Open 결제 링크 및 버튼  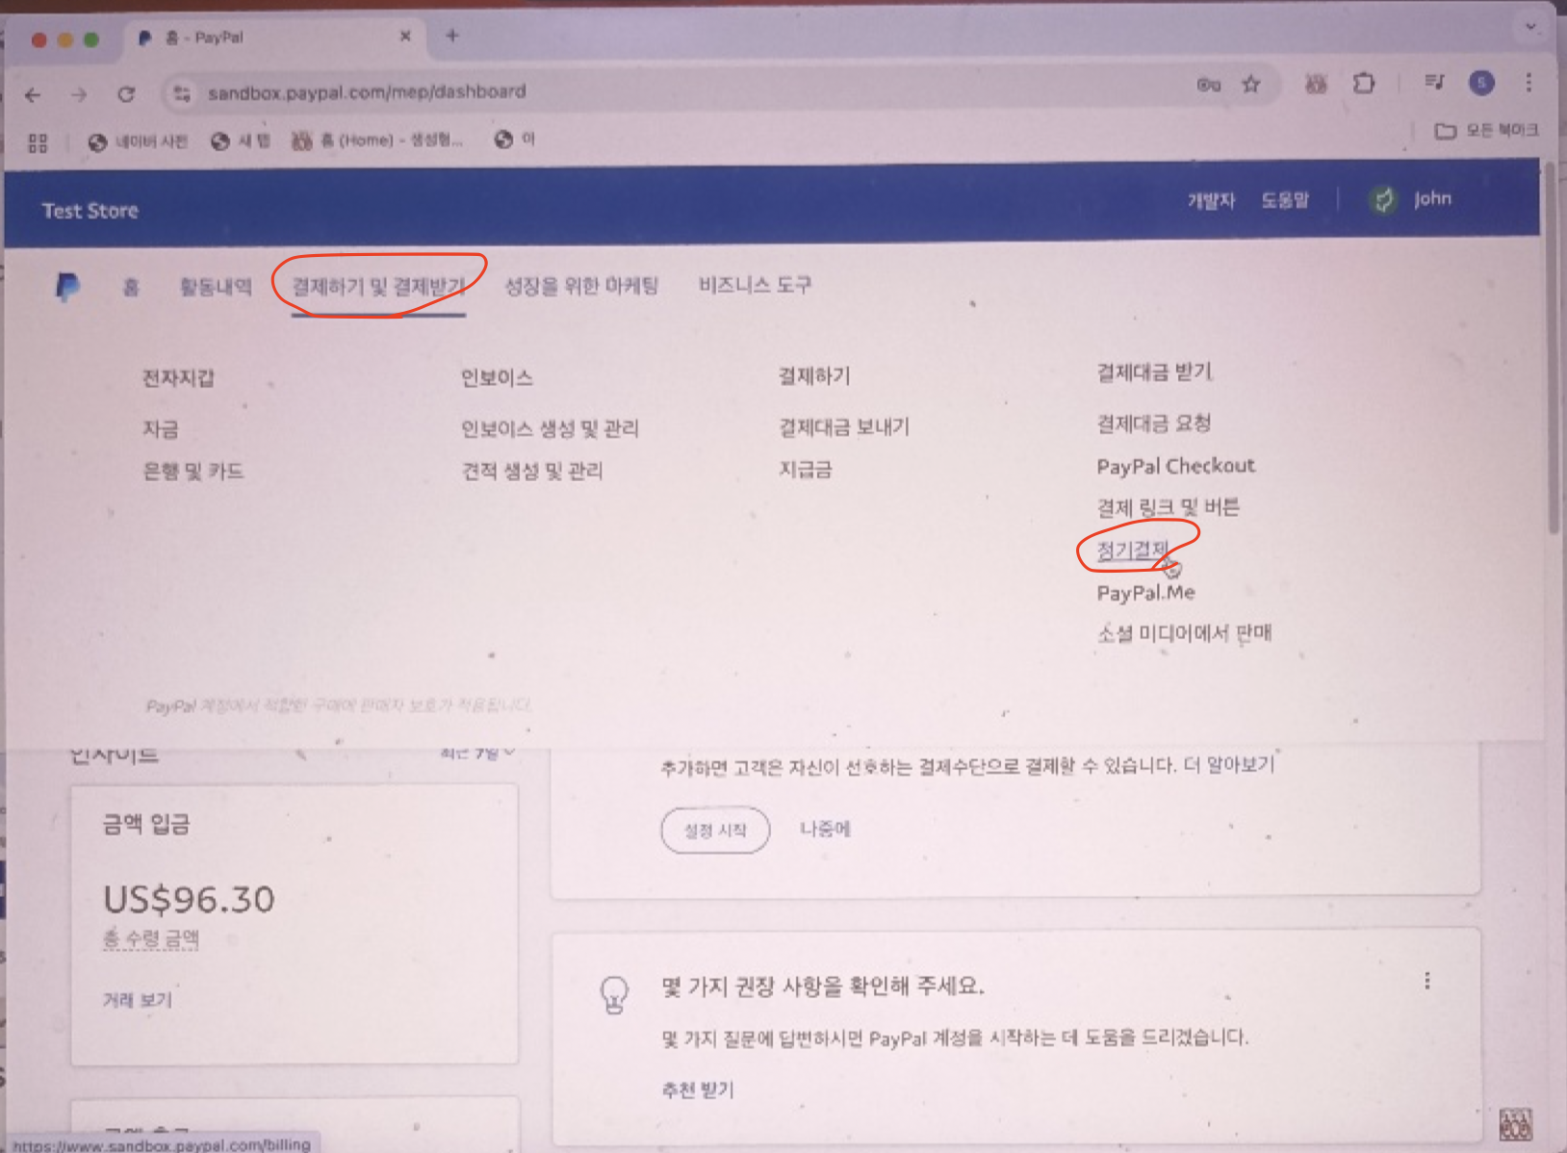1168,507
